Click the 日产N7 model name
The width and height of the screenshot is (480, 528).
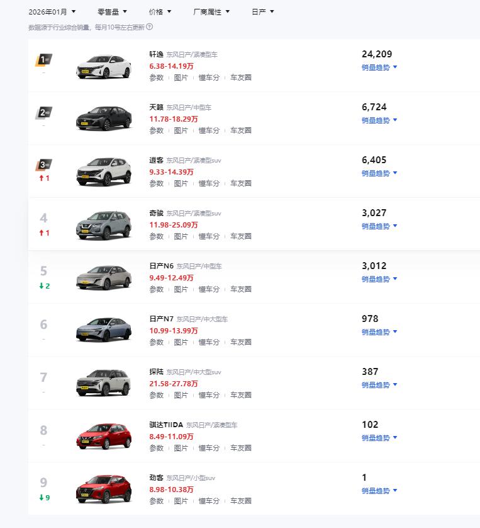[x=160, y=319]
